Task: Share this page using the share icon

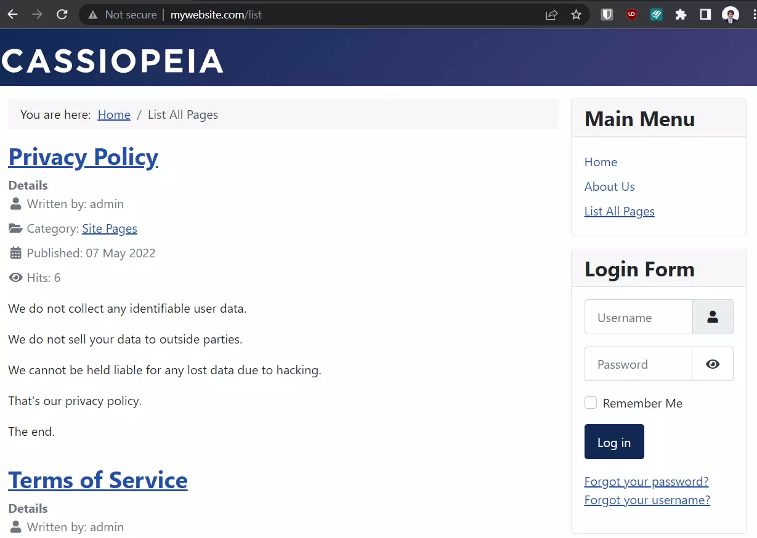Action: (x=552, y=15)
